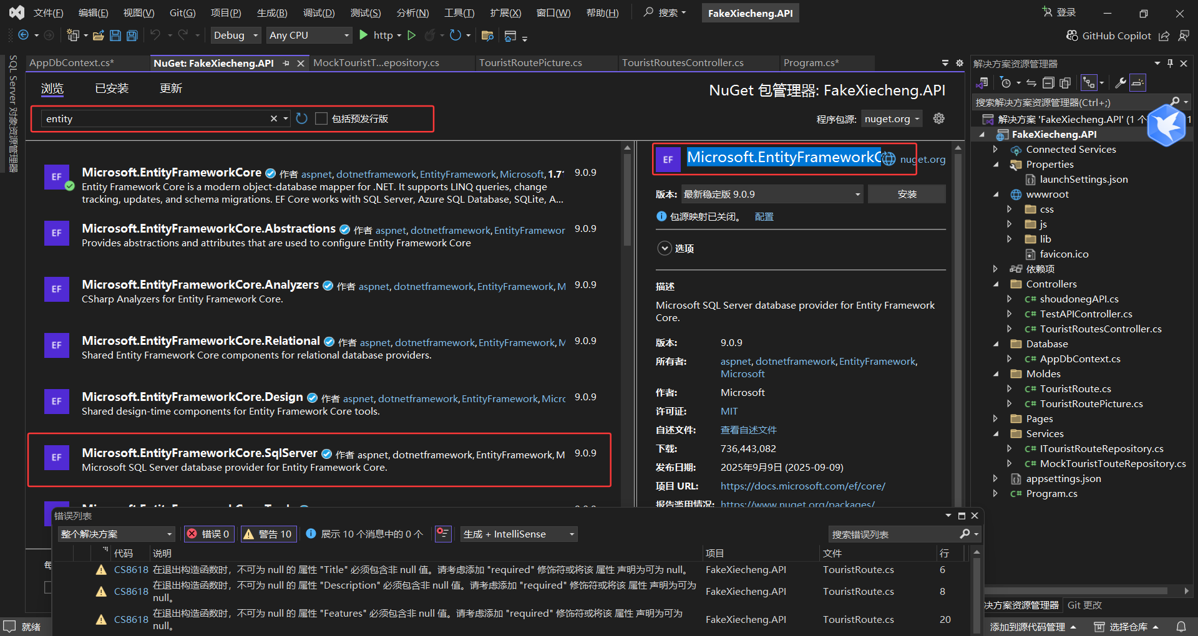The height and width of the screenshot is (636, 1198).
Task: Click the sign in (登录) button
Action: (1059, 12)
